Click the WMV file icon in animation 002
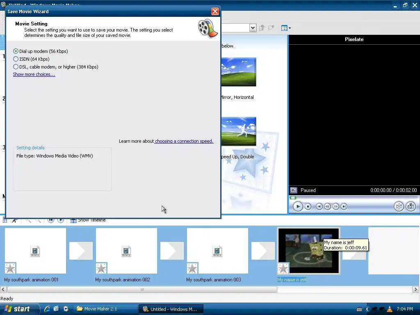 point(126,251)
